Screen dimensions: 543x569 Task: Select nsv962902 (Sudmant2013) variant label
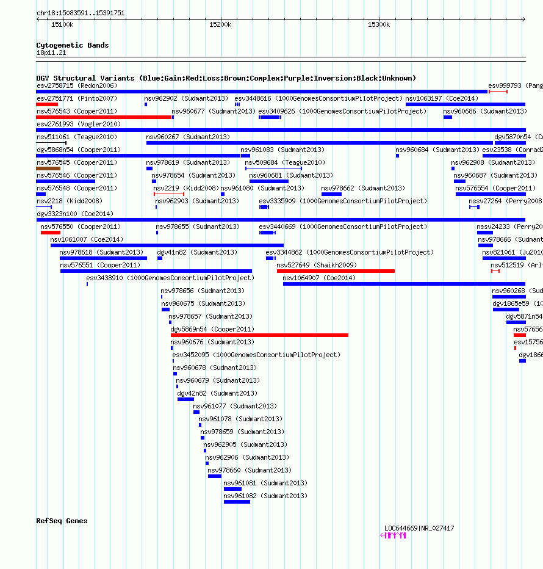pos(186,98)
